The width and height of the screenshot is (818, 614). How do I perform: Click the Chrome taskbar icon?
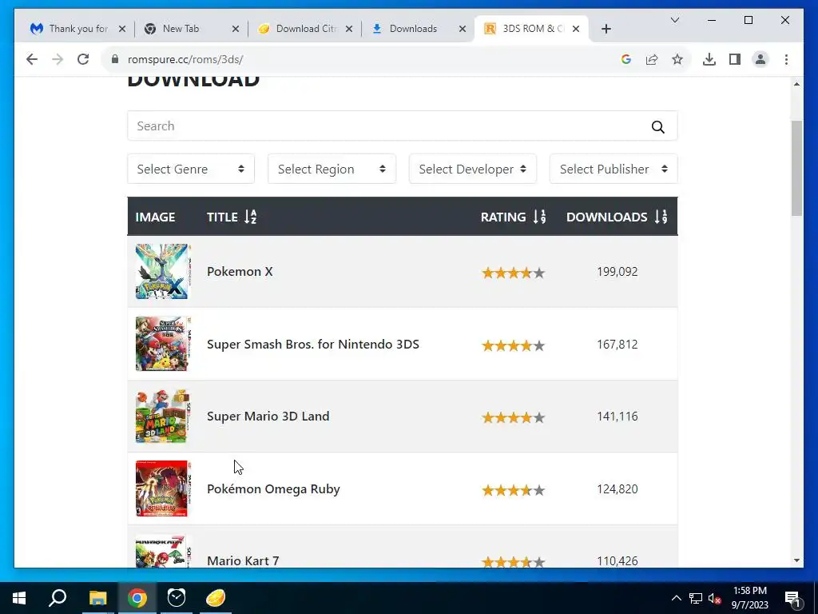point(137,598)
